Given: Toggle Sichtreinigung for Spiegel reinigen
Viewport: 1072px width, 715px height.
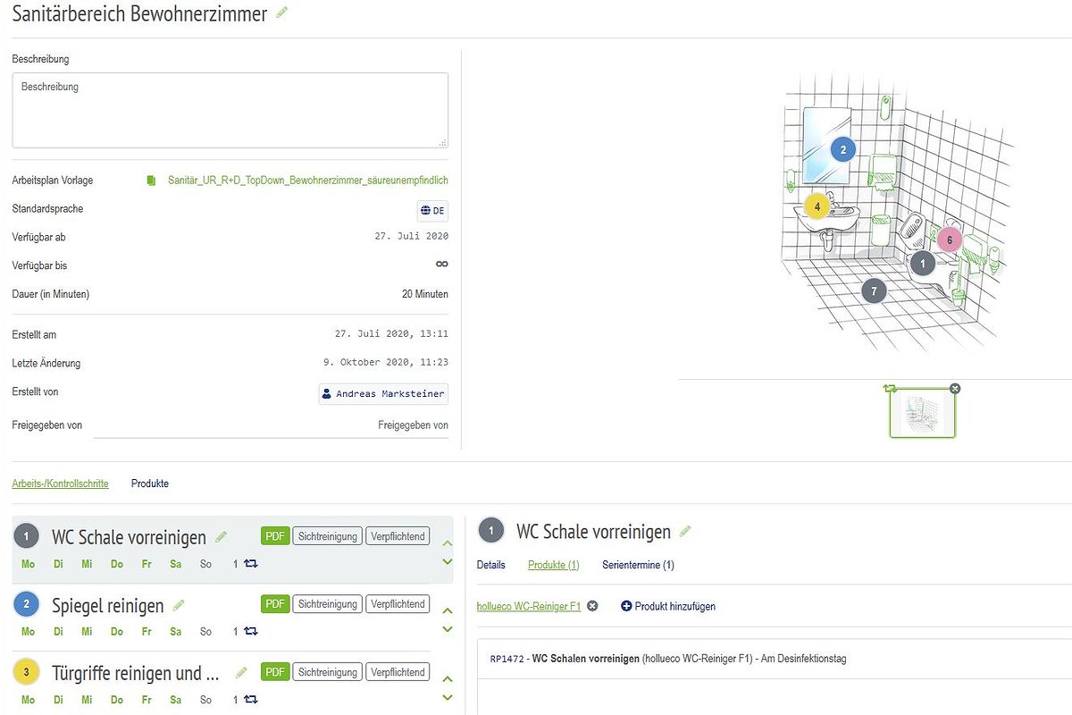Looking at the screenshot, I should (x=327, y=604).
